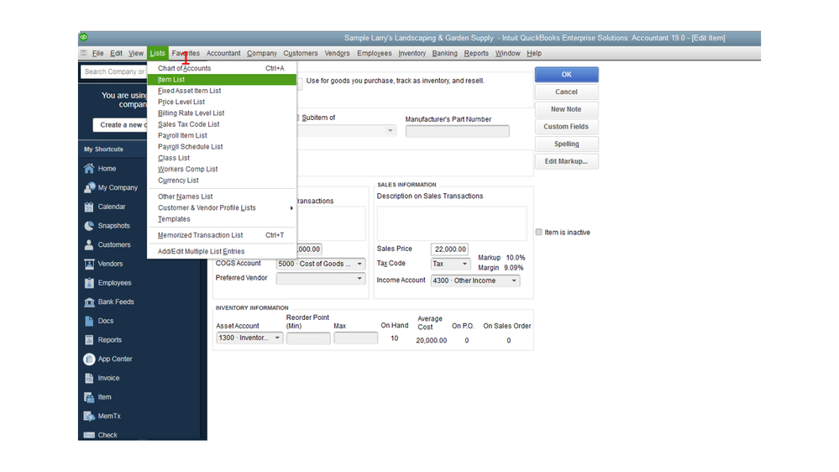The height and width of the screenshot is (472, 839).
Task: Click the Calendar shortcut icon
Action: (89, 207)
